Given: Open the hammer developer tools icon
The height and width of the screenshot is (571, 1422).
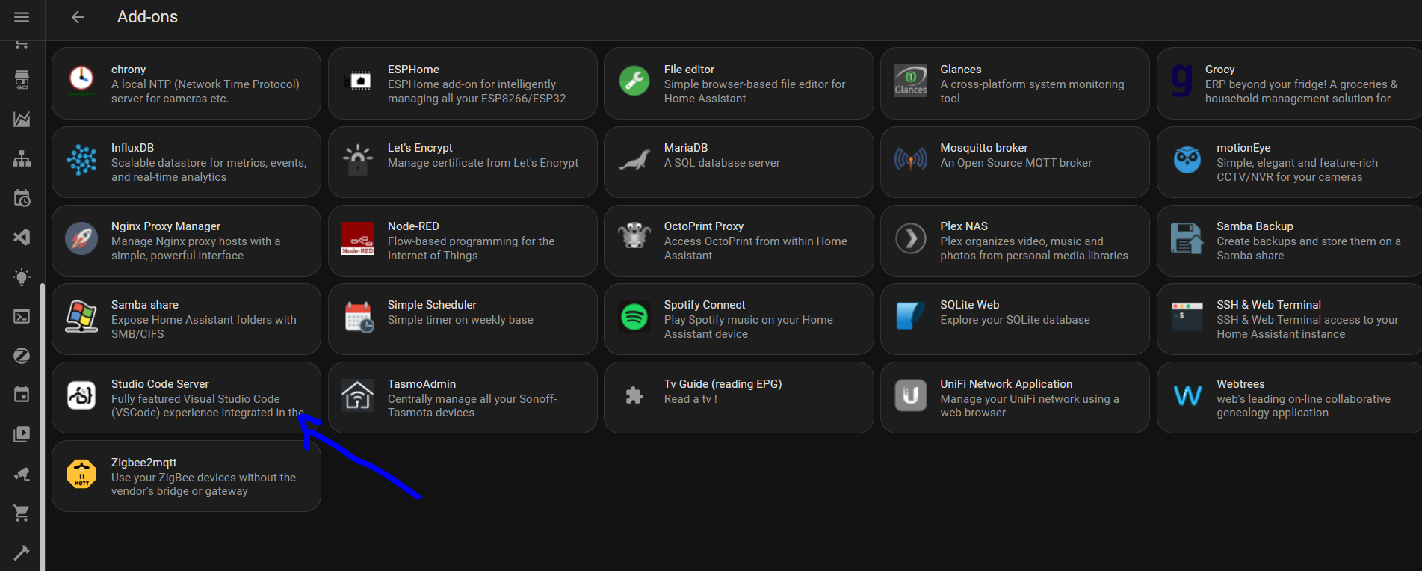Looking at the screenshot, I should (22, 552).
